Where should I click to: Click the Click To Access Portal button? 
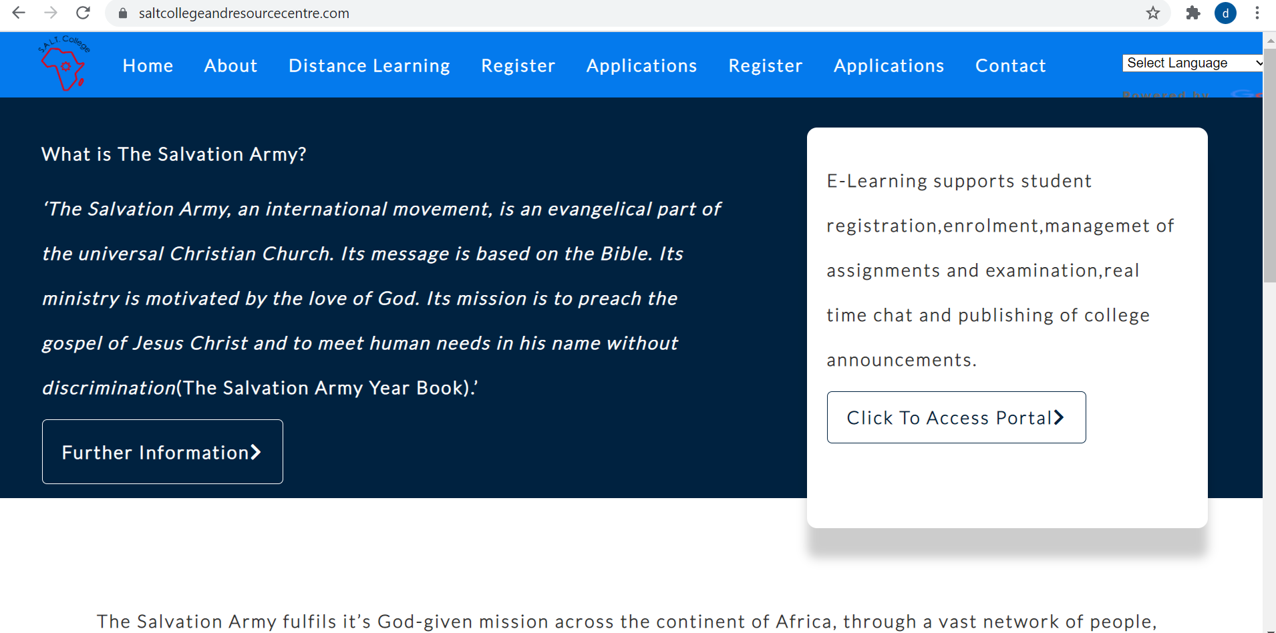pyautogui.click(x=956, y=417)
